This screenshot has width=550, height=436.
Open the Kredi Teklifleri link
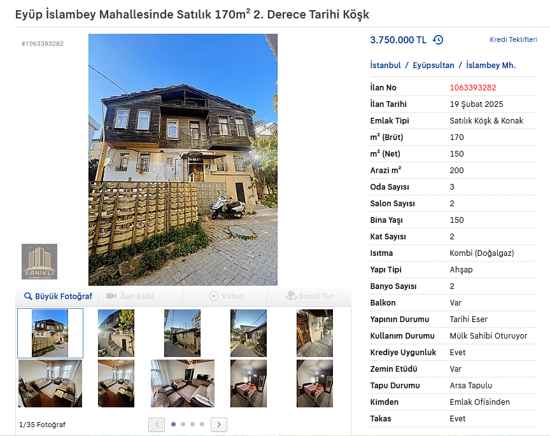[x=513, y=39]
